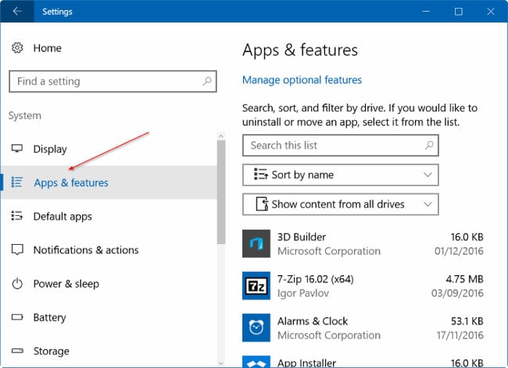Select the 7-Zip 16.02 (x64) entry name

pyautogui.click(x=315, y=279)
